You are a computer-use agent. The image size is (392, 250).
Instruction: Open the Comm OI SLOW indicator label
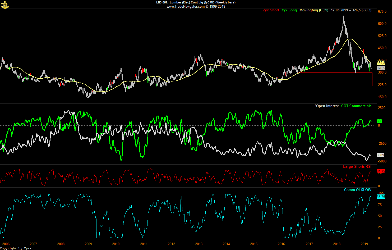[x=358, y=190]
